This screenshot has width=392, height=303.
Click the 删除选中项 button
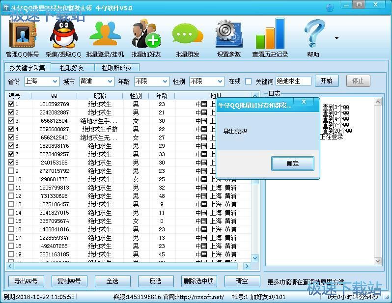click(199, 281)
